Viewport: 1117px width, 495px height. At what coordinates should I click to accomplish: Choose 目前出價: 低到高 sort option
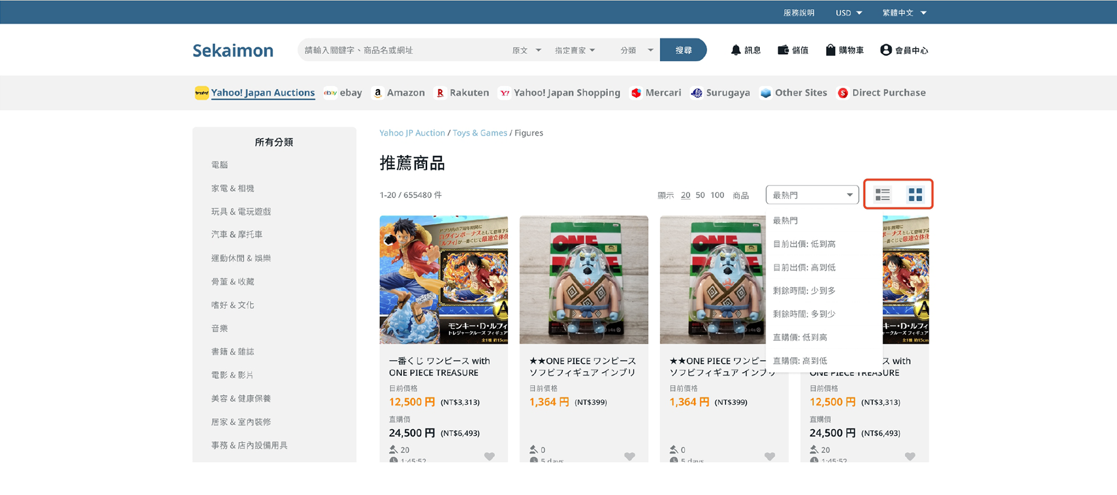click(804, 244)
